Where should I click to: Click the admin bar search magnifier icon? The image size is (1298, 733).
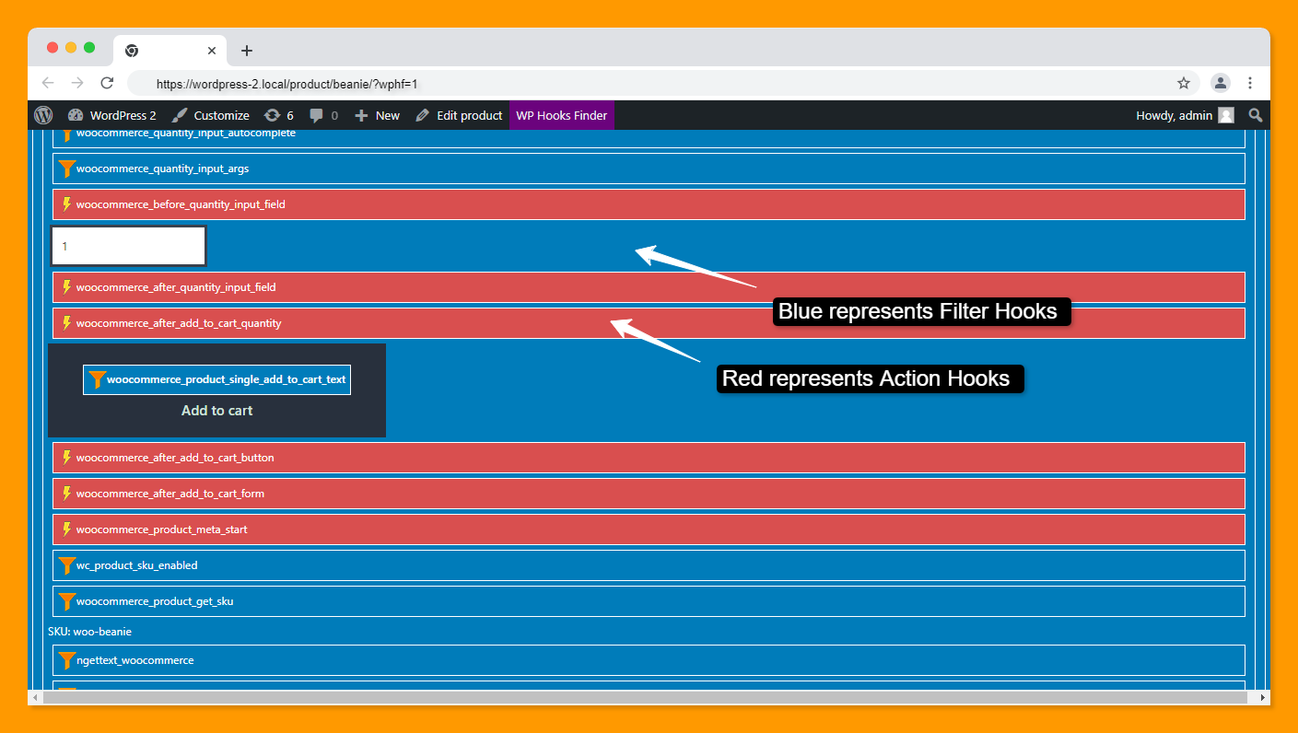(1255, 115)
